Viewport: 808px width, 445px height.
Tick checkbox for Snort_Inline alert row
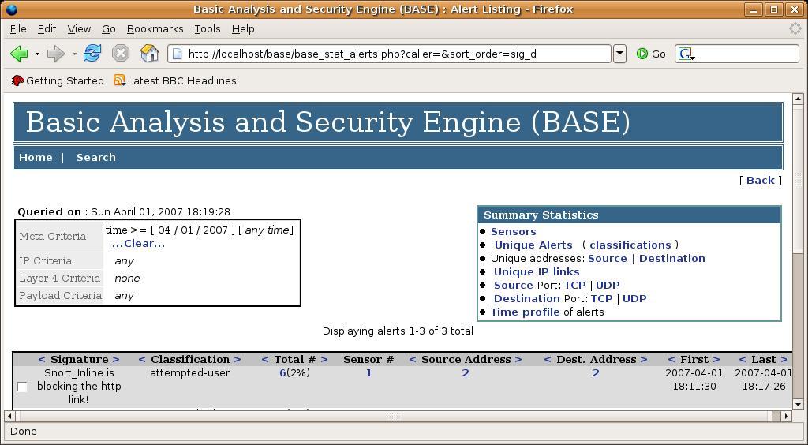pyautogui.click(x=21, y=387)
